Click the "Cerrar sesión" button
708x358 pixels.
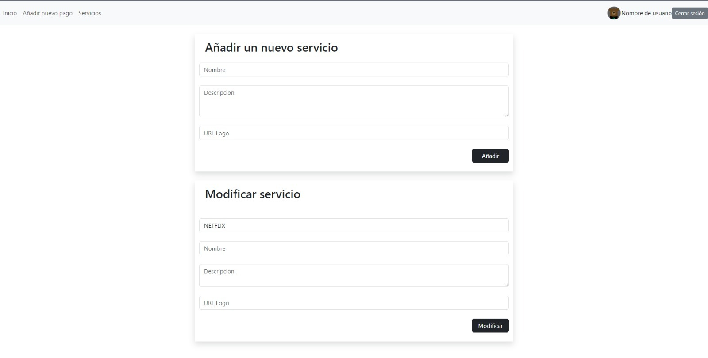(689, 13)
